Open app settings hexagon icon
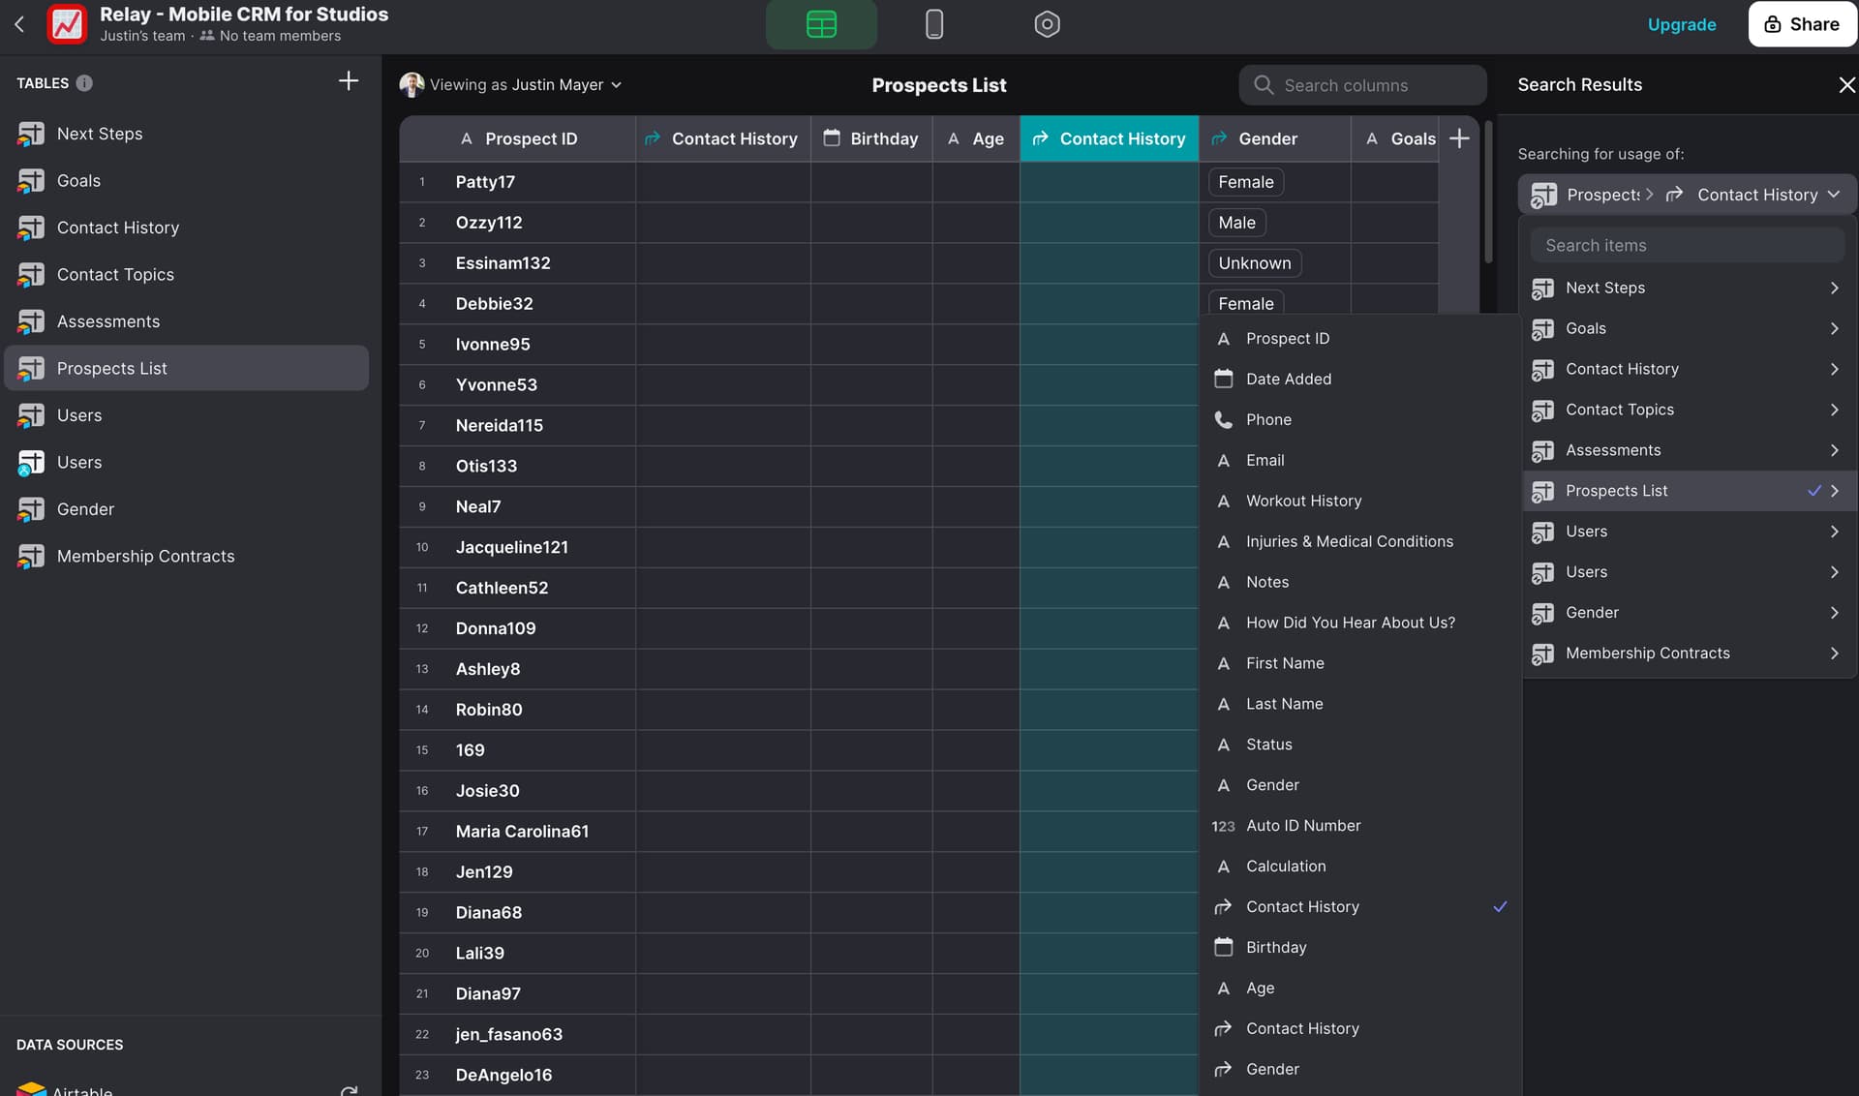 tap(1047, 24)
